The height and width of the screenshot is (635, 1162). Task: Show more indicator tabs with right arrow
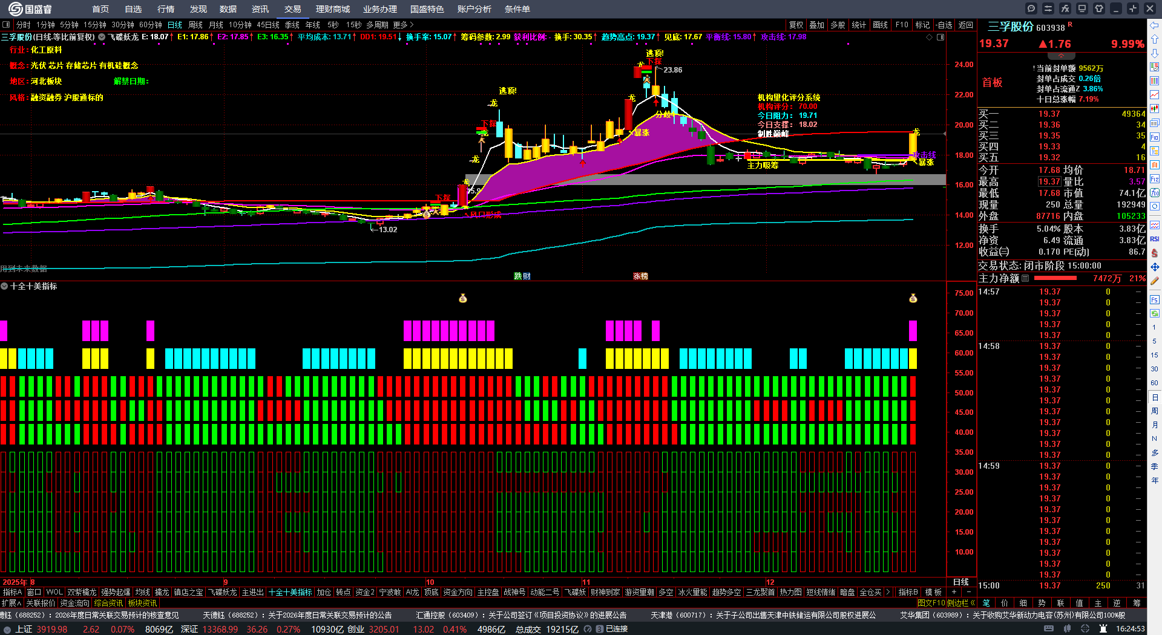(x=888, y=593)
